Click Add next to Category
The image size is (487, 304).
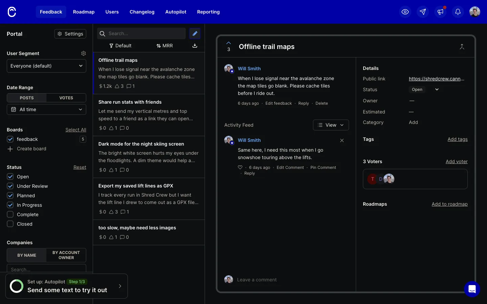pos(413,122)
